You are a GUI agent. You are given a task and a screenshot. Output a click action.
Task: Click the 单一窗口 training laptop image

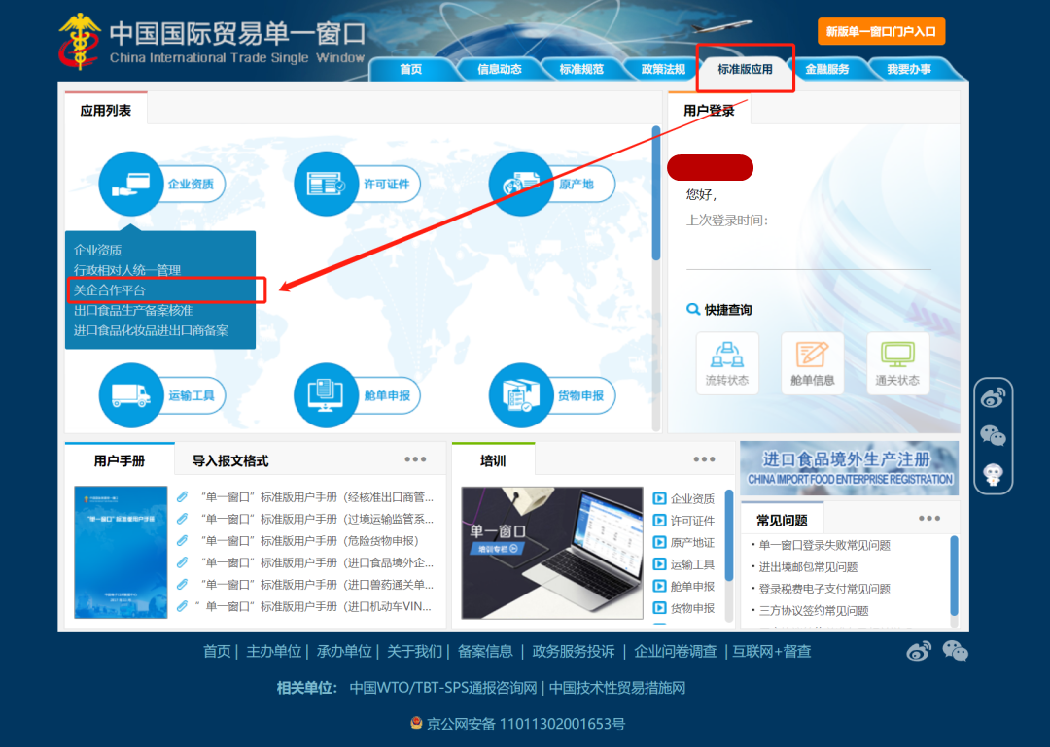552,553
